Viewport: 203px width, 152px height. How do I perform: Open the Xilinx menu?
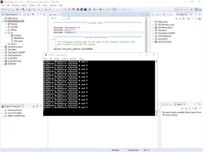[44, 5]
